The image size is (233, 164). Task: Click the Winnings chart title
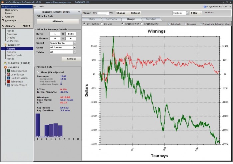tap(156, 31)
